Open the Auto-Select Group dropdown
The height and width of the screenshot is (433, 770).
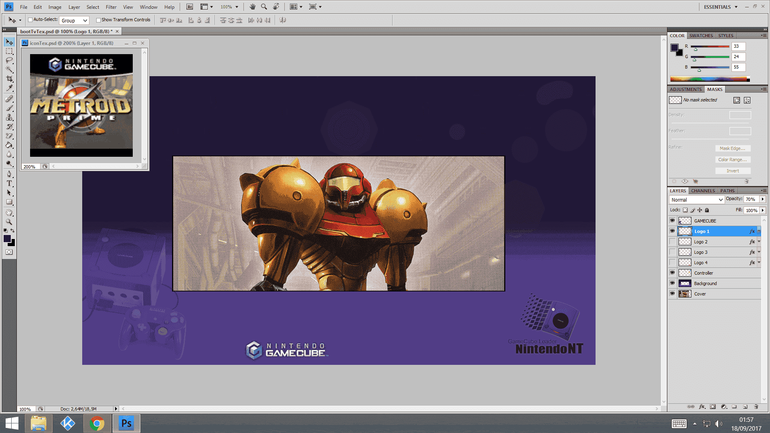(74, 20)
